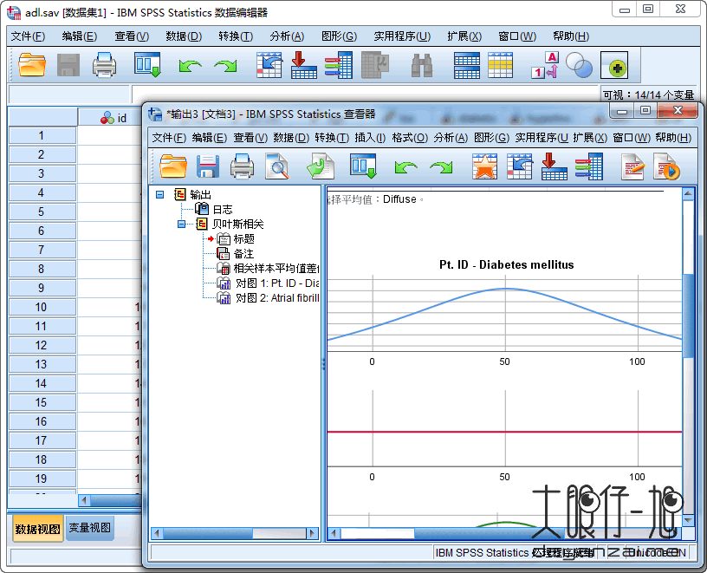The image size is (707, 573).
Task: Click the Pt. ID - Diabetes mellitus chart title
Action: pyautogui.click(x=506, y=265)
